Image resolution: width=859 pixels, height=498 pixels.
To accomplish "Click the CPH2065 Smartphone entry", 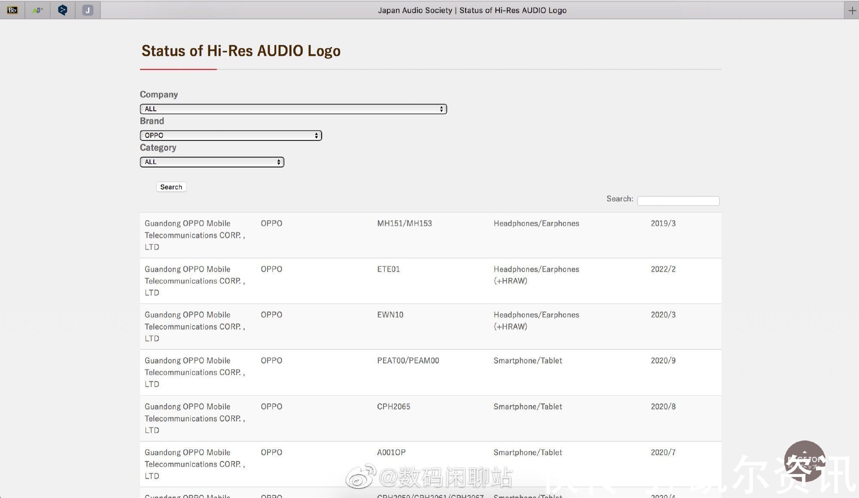I will pos(393,406).
